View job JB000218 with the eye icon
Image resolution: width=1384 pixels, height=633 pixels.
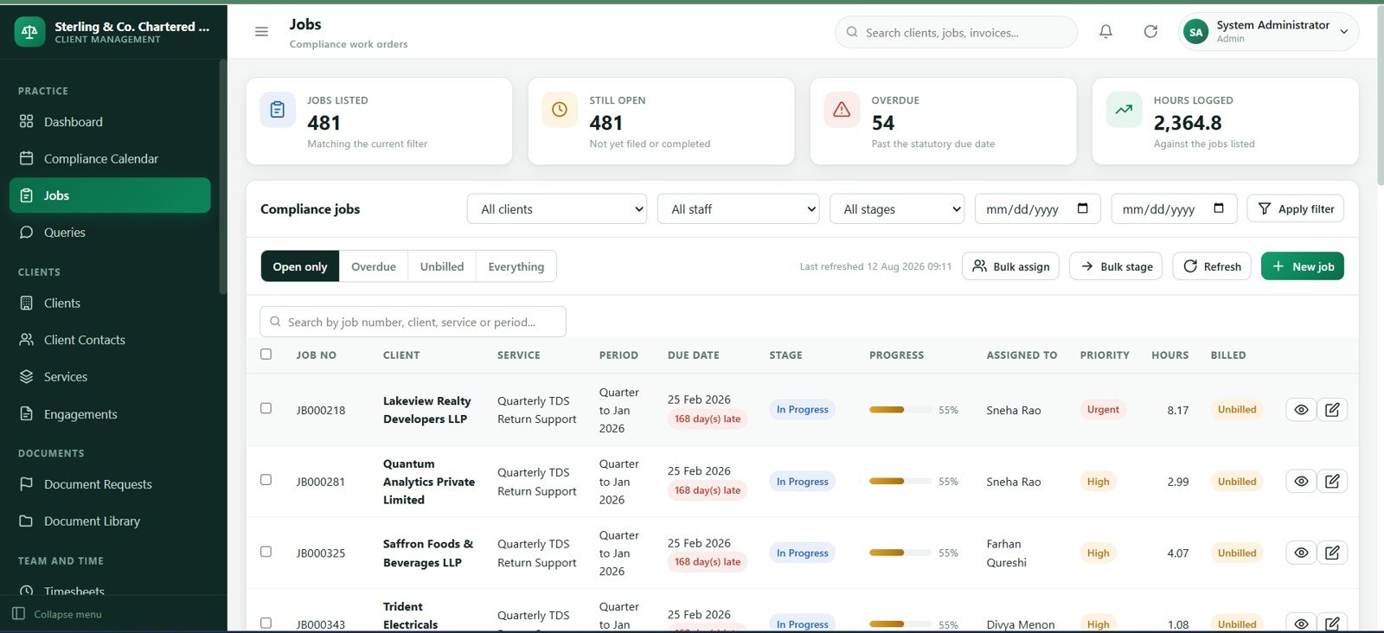(x=1301, y=410)
